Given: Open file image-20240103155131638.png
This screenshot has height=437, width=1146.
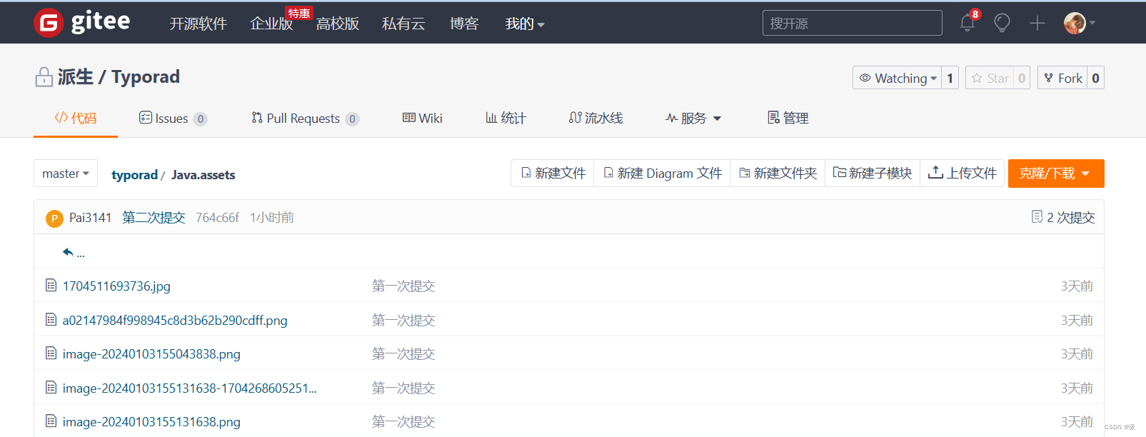Looking at the screenshot, I should point(151,421).
